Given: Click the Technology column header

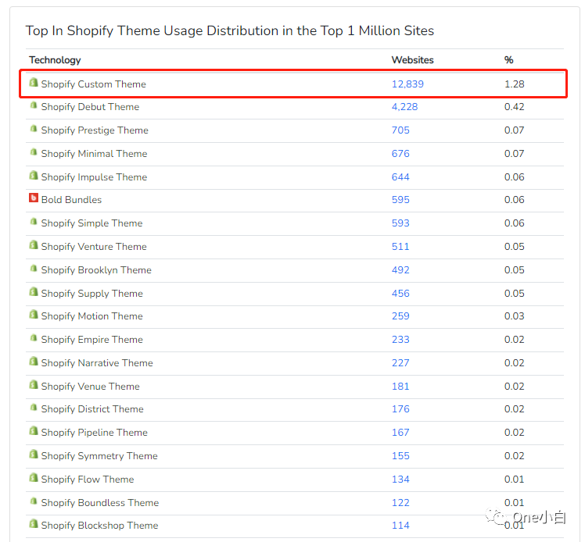Looking at the screenshot, I should (x=55, y=60).
